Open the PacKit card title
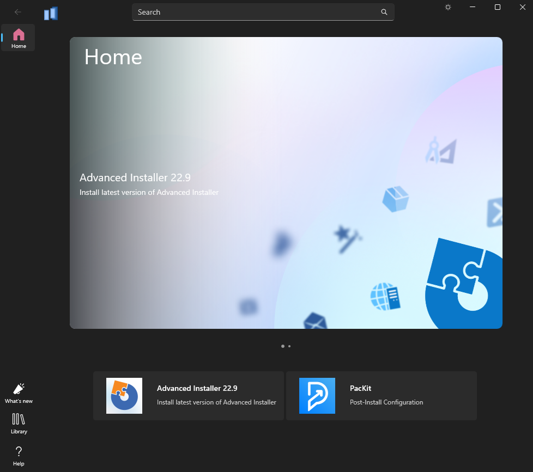The height and width of the screenshot is (472, 533). pos(360,388)
